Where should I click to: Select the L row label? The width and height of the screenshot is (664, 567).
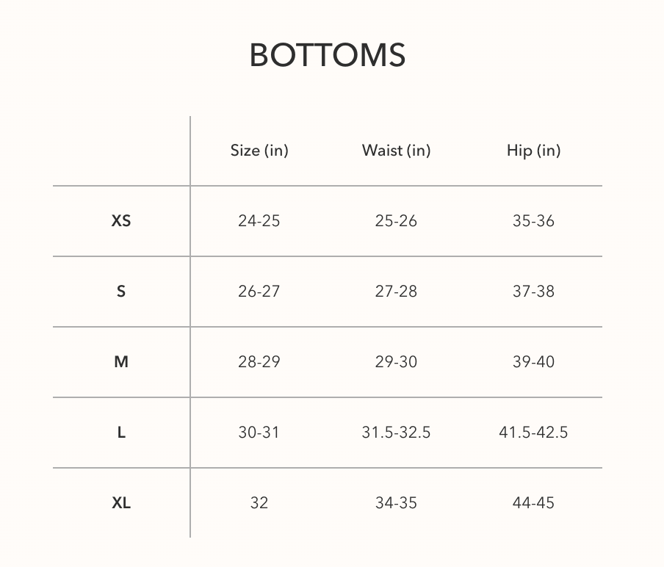pyautogui.click(x=121, y=432)
